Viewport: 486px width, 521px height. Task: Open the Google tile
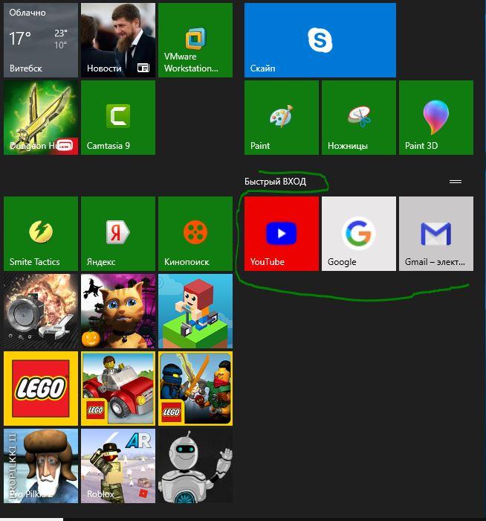click(359, 234)
